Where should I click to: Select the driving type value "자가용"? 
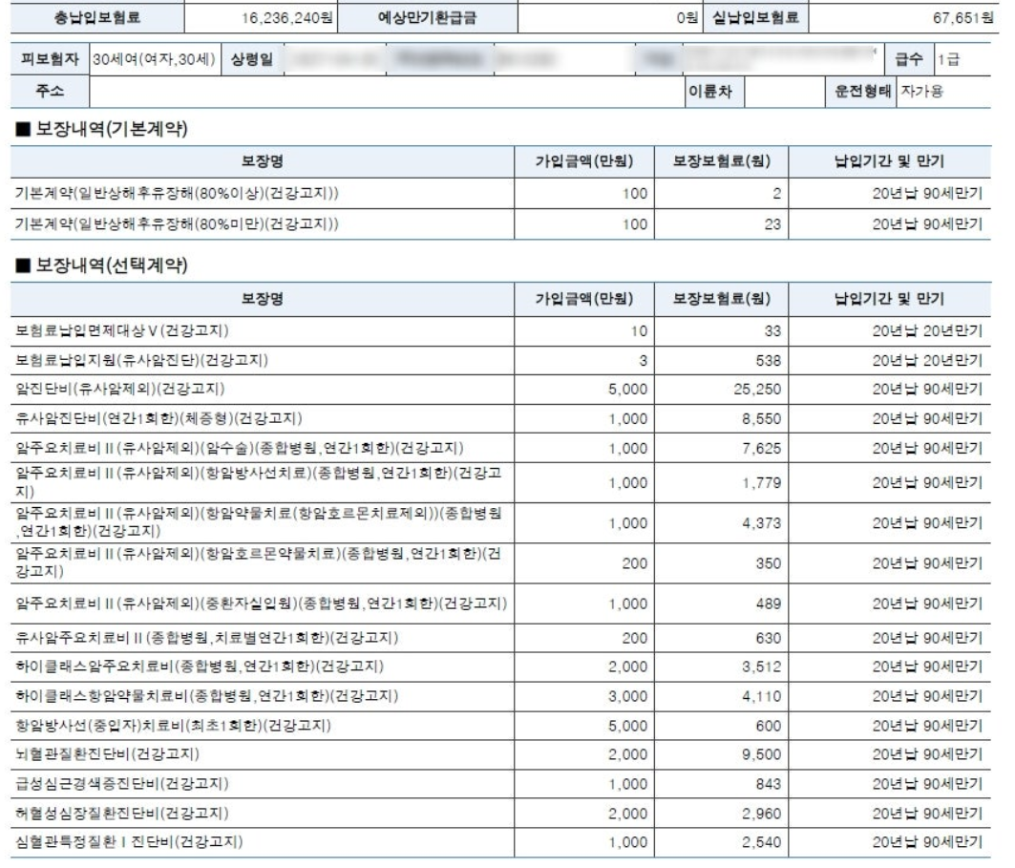click(x=922, y=92)
